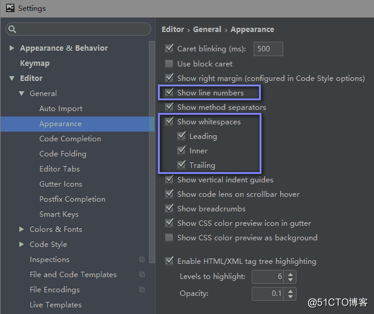Expand the Appearance & Behavior section
The height and width of the screenshot is (314, 374).
pyautogui.click(x=11, y=48)
